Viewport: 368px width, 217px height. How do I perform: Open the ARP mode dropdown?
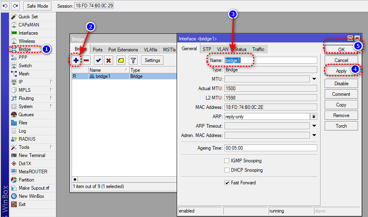[x=314, y=117]
